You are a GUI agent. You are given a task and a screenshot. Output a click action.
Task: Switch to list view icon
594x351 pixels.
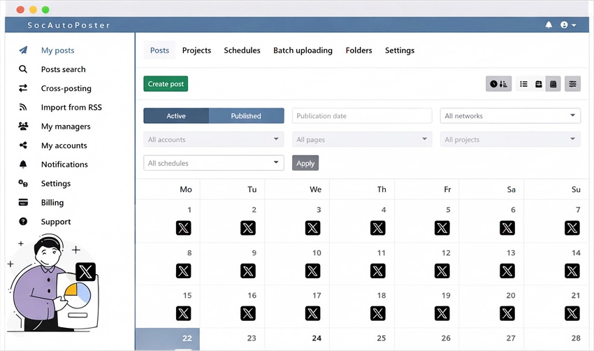(x=523, y=84)
